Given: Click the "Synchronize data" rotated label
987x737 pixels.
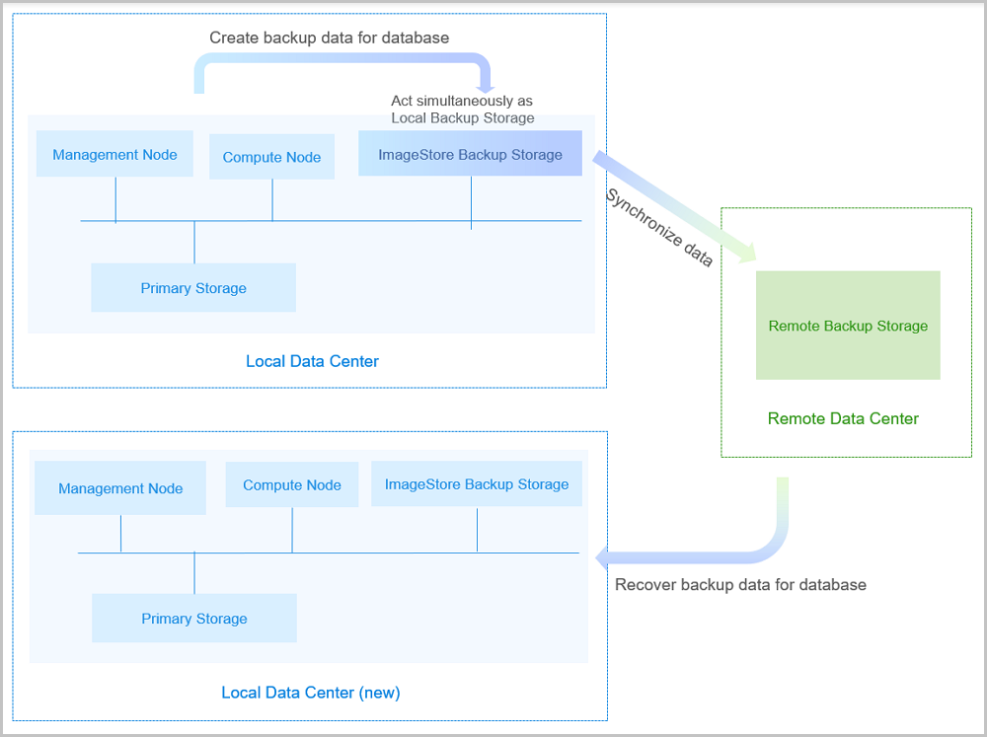Looking at the screenshot, I should pyautogui.click(x=659, y=228).
